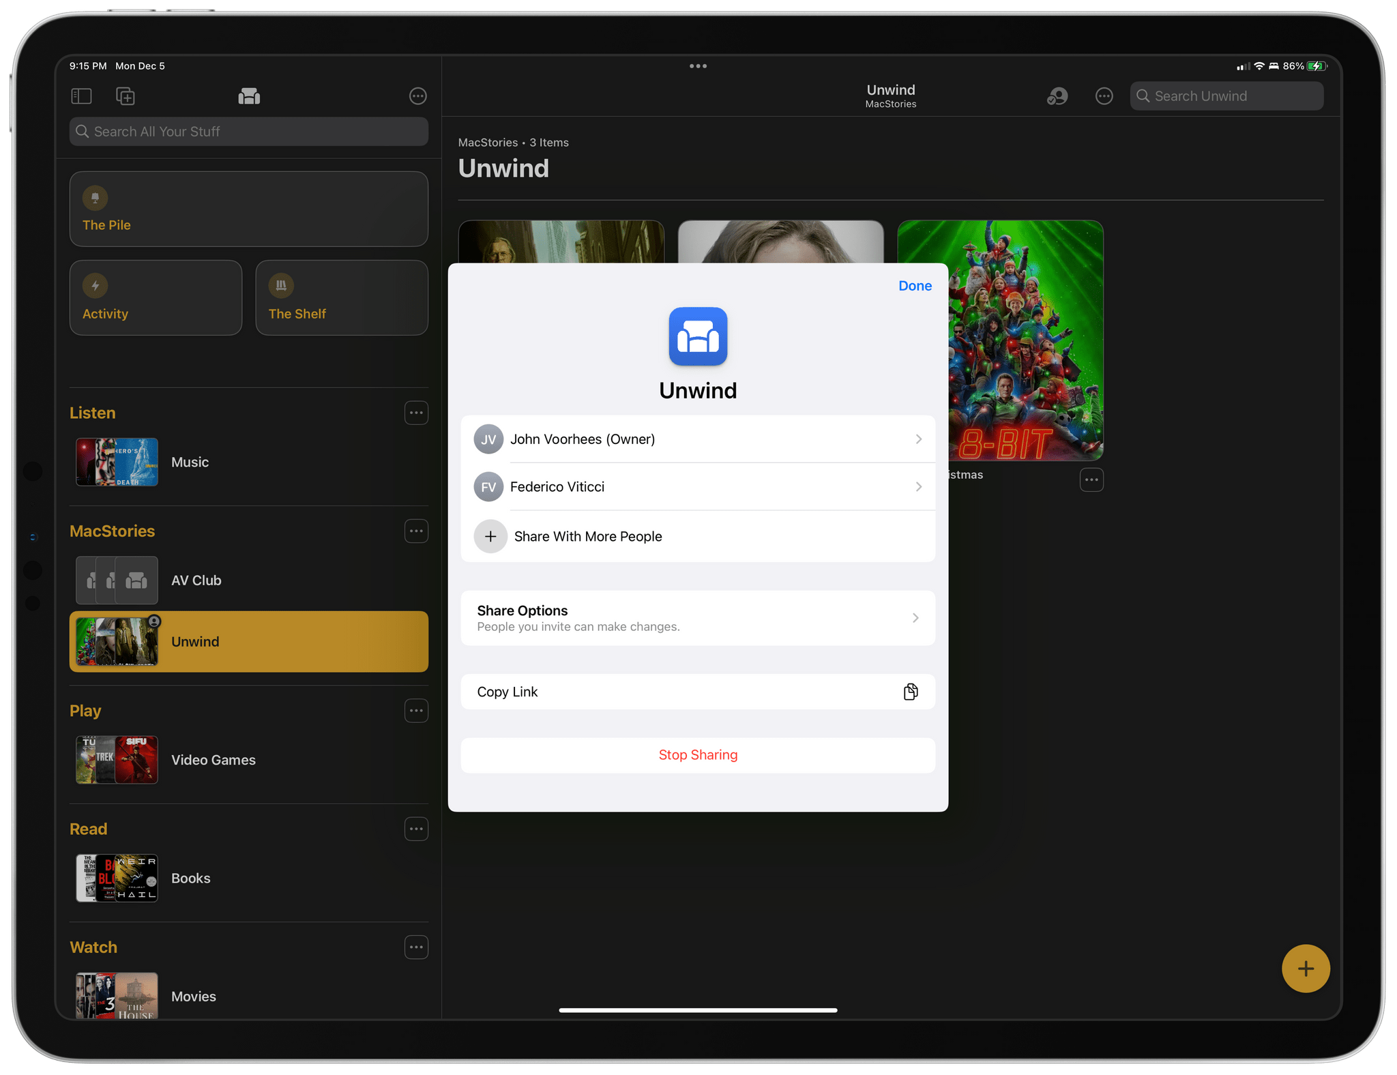
Task: Open options for the Read group
Action: 416,829
